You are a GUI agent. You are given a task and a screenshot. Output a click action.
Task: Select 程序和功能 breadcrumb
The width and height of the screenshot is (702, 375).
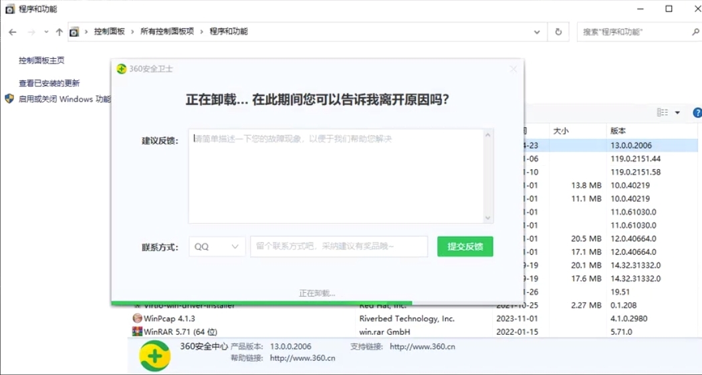(229, 31)
